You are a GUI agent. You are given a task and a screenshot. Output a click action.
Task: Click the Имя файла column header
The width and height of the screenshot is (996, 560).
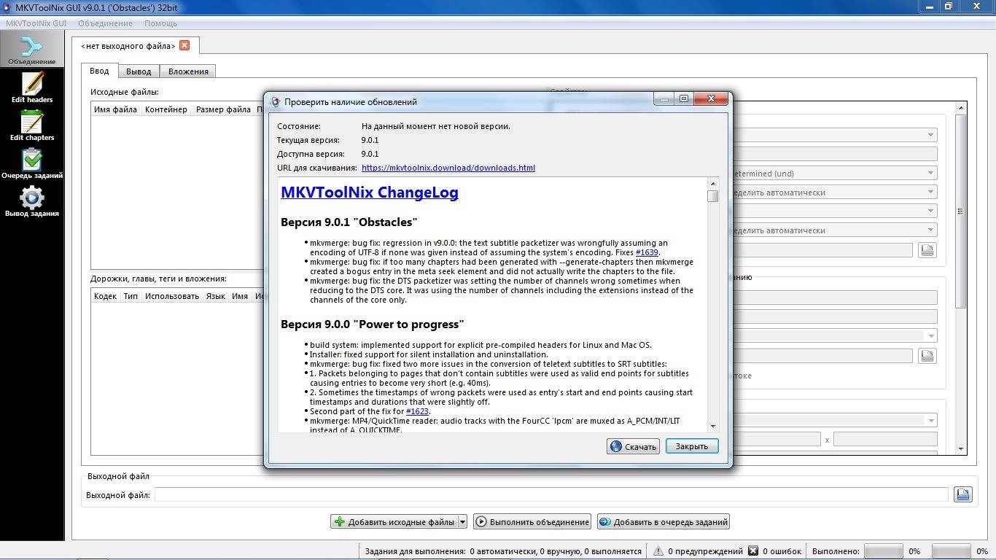(x=115, y=109)
